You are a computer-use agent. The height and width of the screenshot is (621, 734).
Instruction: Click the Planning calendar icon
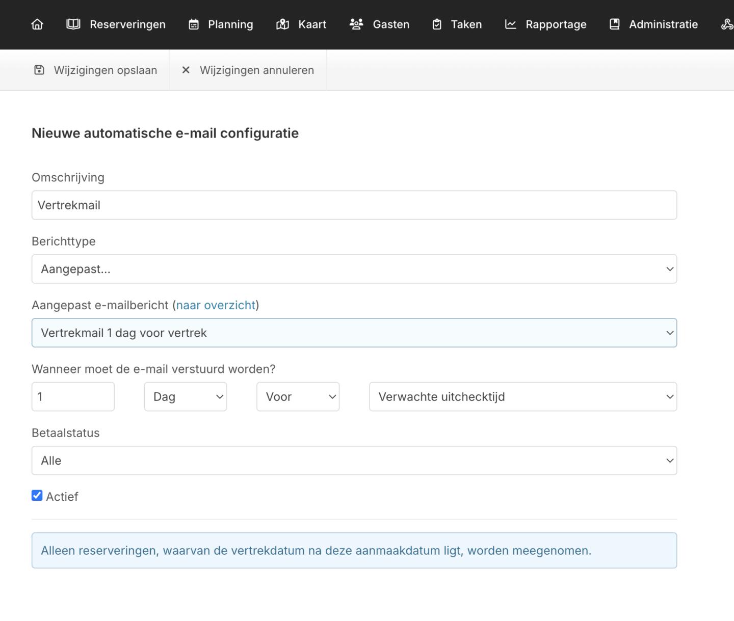(194, 24)
